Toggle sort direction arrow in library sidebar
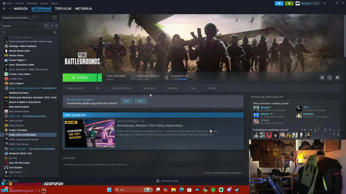This screenshot has width=346, height=194. point(46,26)
